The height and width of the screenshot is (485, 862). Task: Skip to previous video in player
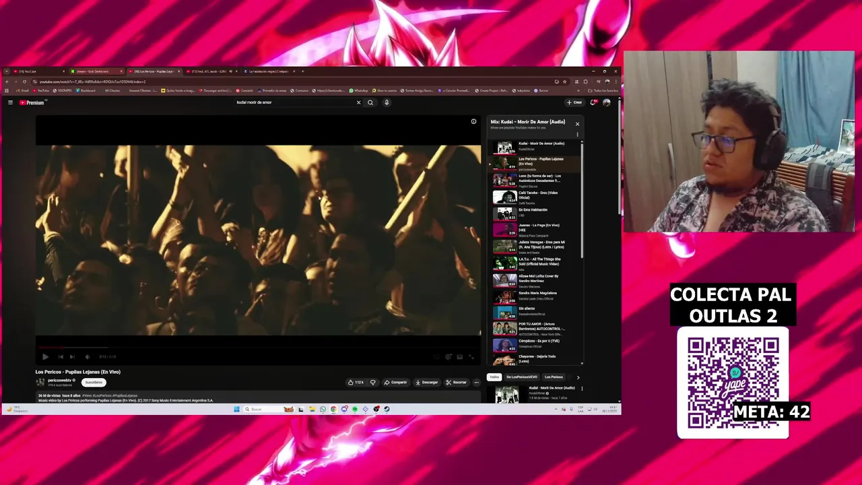[x=60, y=357]
